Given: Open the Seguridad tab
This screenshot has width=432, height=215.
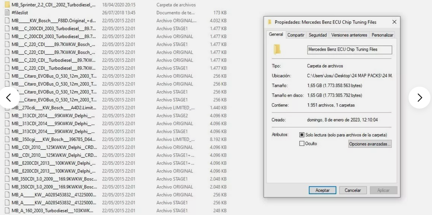Looking at the screenshot, I should coord(317,34).
